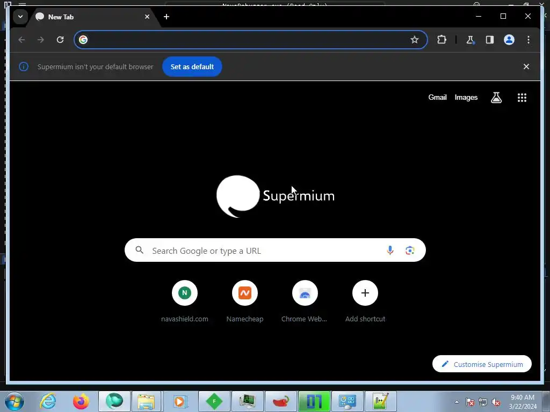The width and height of the screenshot is (550, 412).
Task: Select the New Tab tab
Action: (x=92, y=17)
